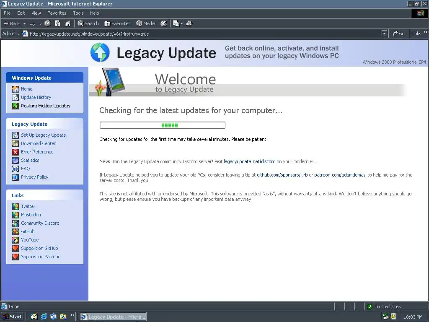Viewport: 429px width, 322px height.
Task: Open the View menu
Action: (x=36, y=13)
